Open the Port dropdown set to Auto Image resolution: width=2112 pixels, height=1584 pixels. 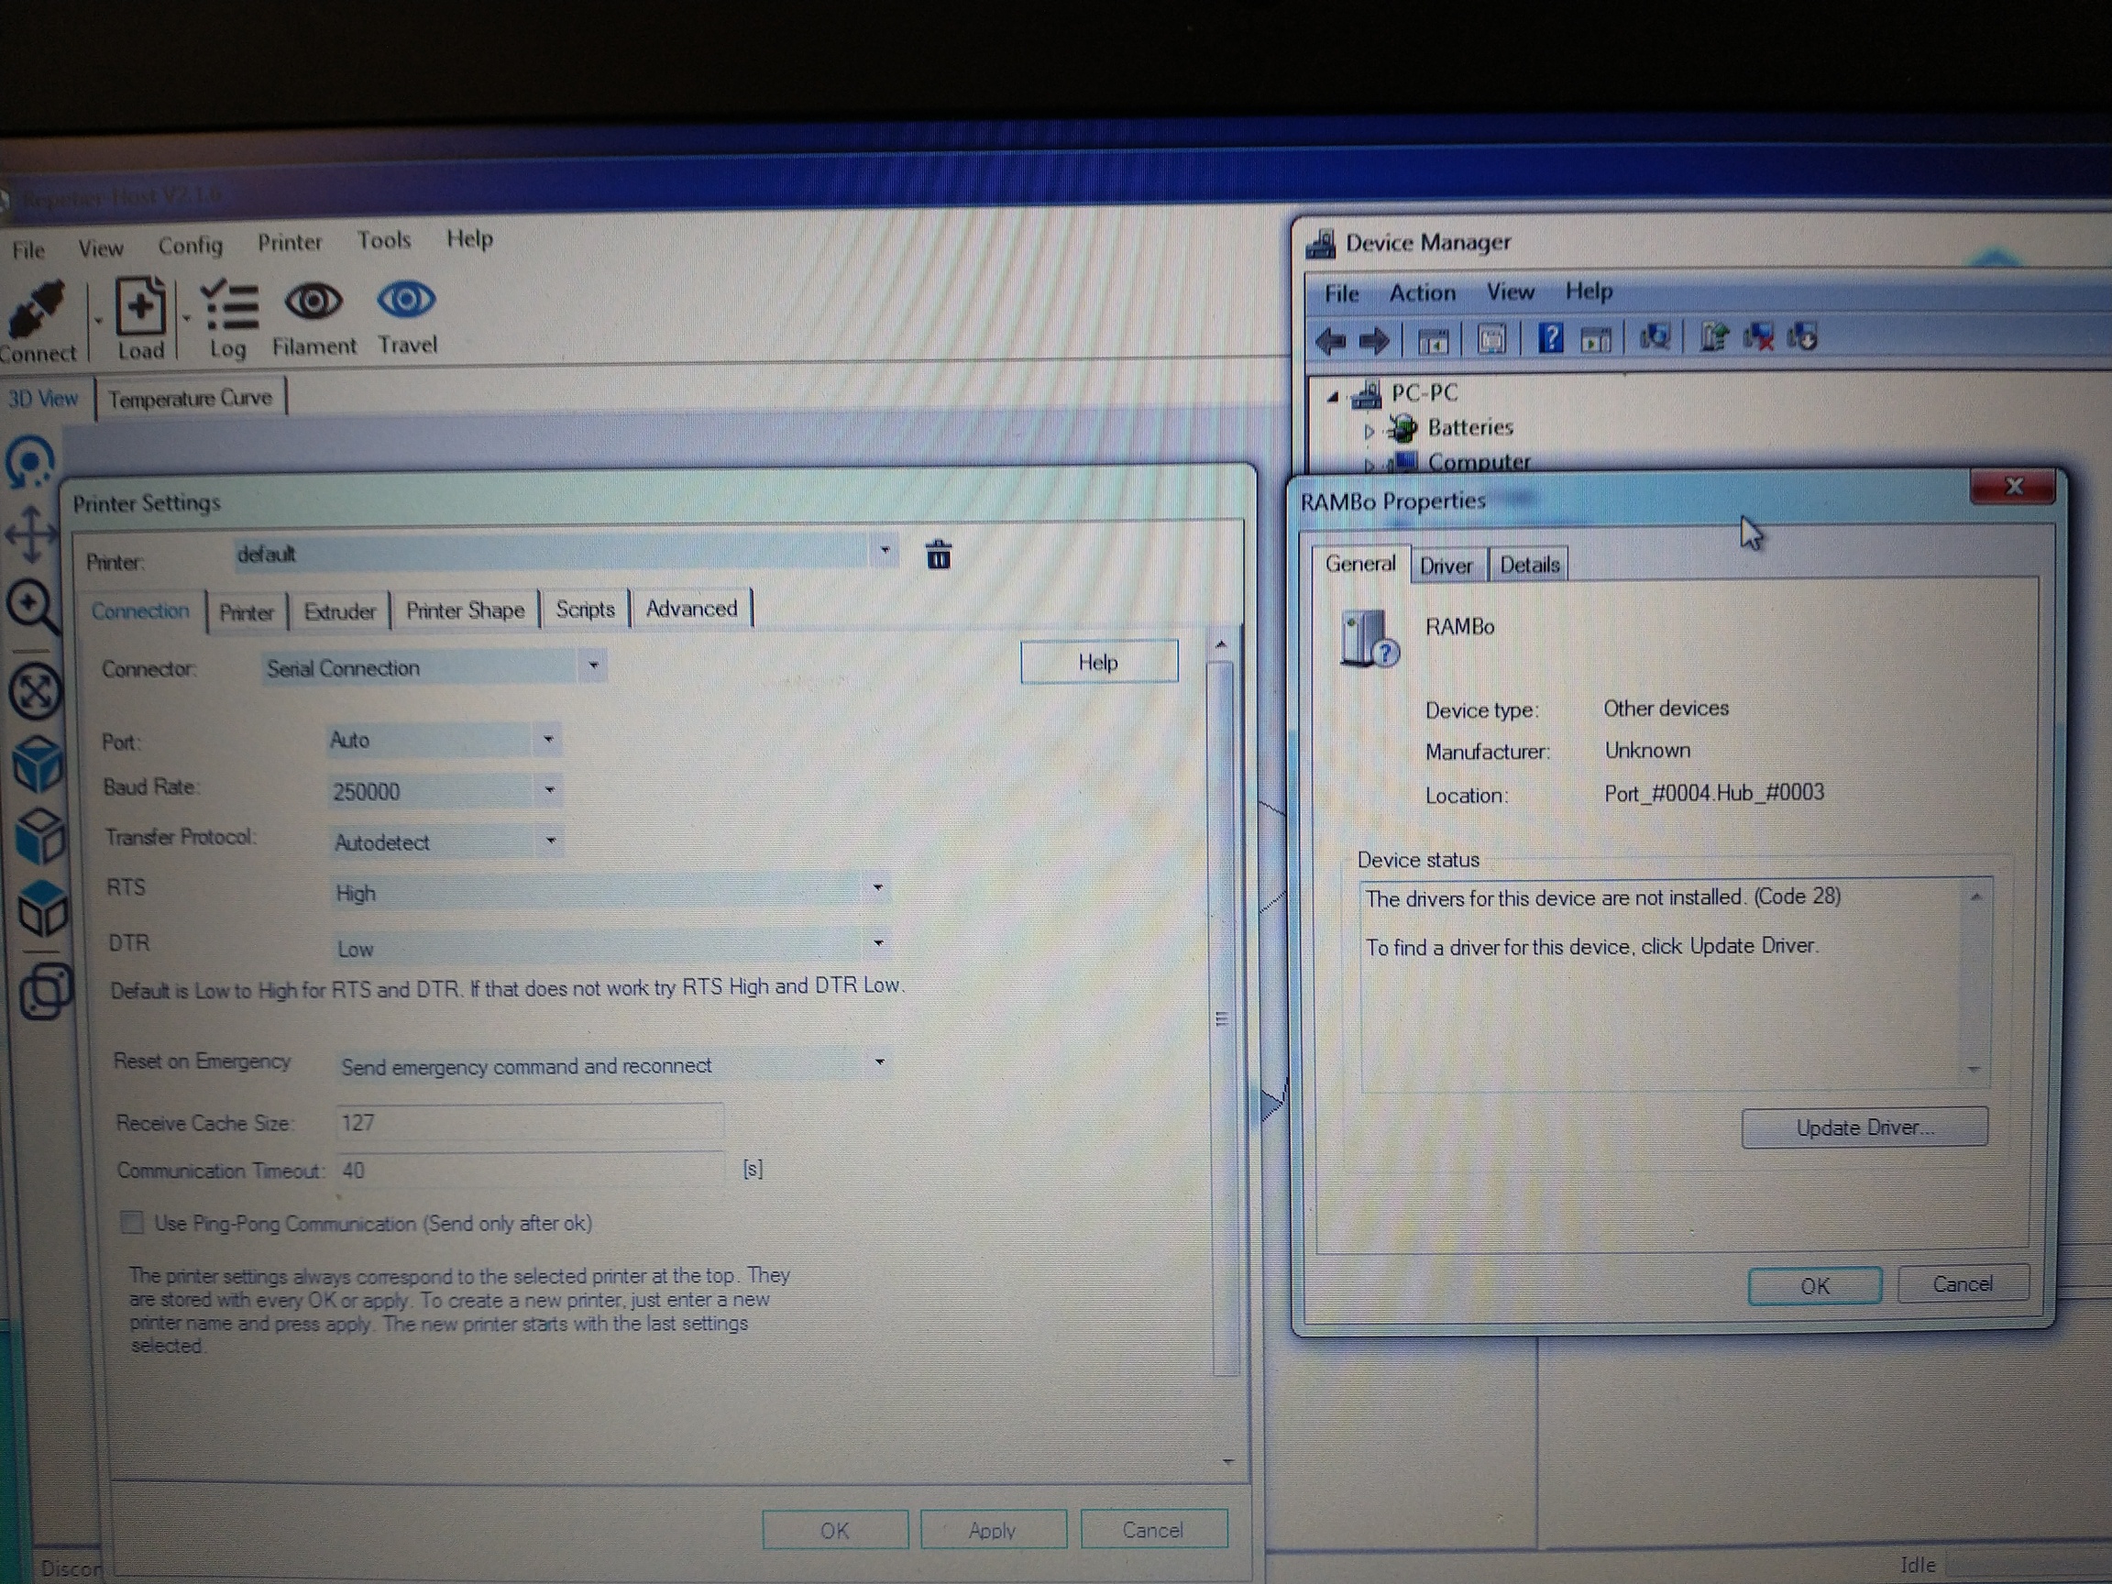pos(444,739)
